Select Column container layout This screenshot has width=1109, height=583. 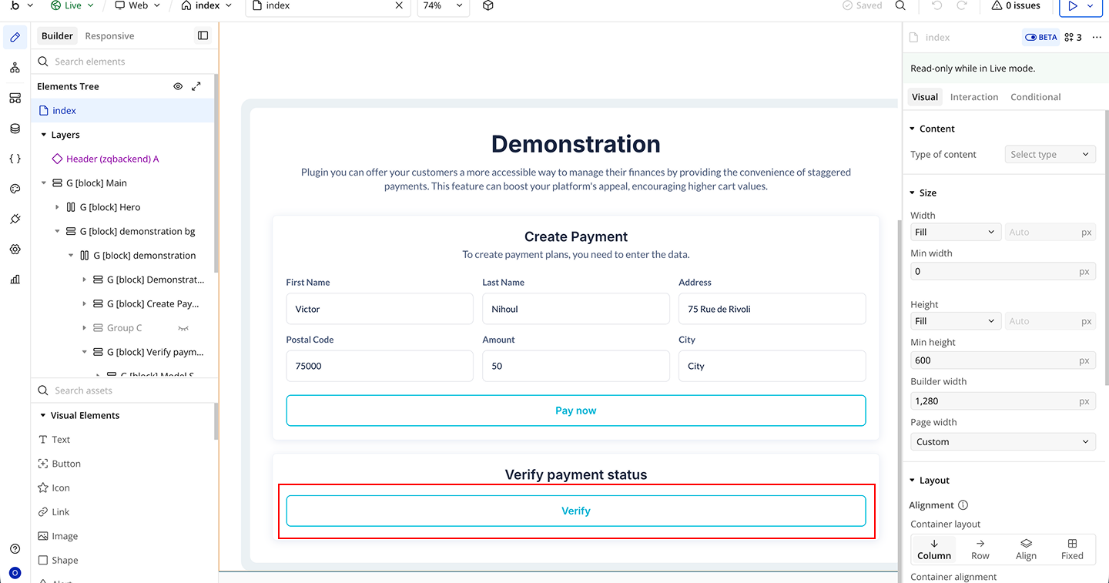point(934,549)
